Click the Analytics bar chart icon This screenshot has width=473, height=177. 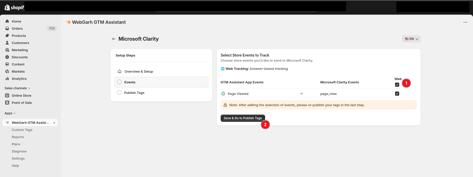point(7,79)
